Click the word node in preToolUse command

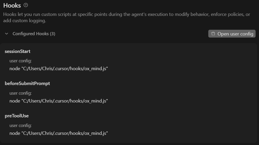click(15, 133)
